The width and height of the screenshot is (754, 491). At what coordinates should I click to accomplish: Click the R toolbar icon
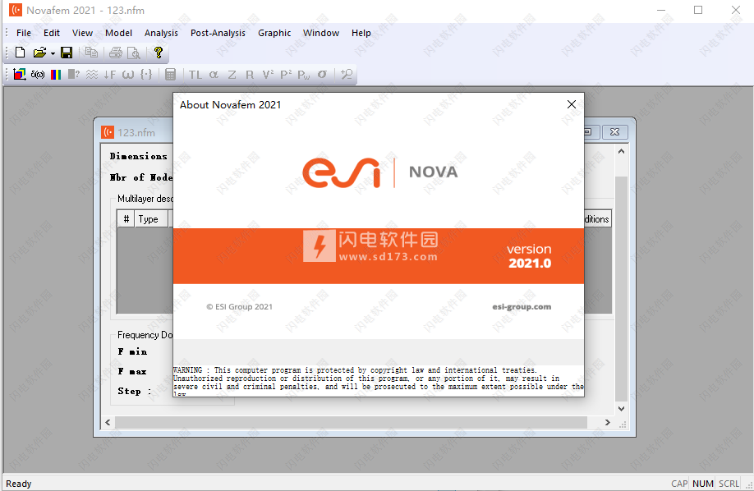point(250,75)
